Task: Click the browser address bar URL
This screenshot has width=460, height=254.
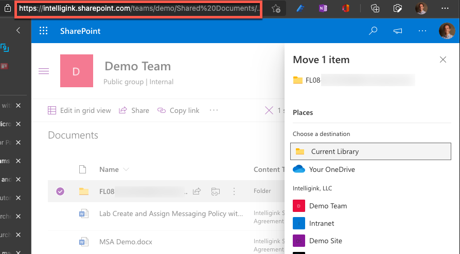Action: 138,9
